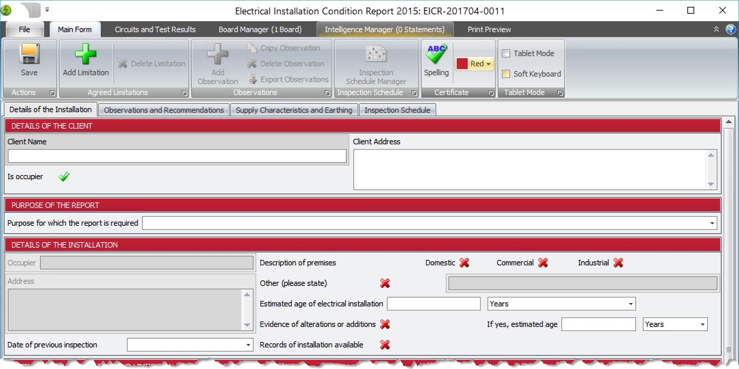
Task: Click the Export Observations icon
Action: click(x=252, y=79)
